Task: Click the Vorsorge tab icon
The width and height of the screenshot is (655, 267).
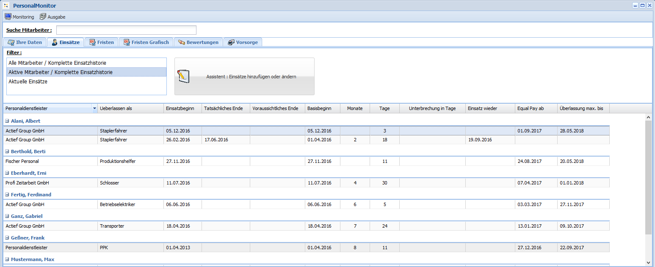Action: (x=231, y=42)
